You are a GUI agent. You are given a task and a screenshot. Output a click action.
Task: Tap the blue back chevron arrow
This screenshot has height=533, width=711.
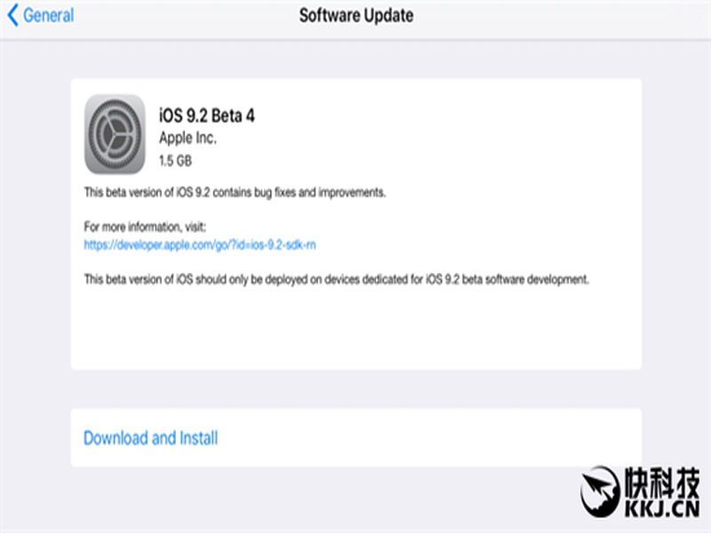pos(13,15)
